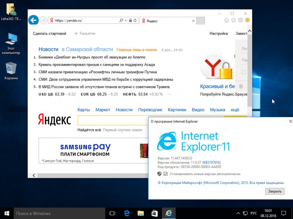Viewport: 293px width, 219px height.
Task: Open Favorites with the star icon
Action: [x=234, y=20]
